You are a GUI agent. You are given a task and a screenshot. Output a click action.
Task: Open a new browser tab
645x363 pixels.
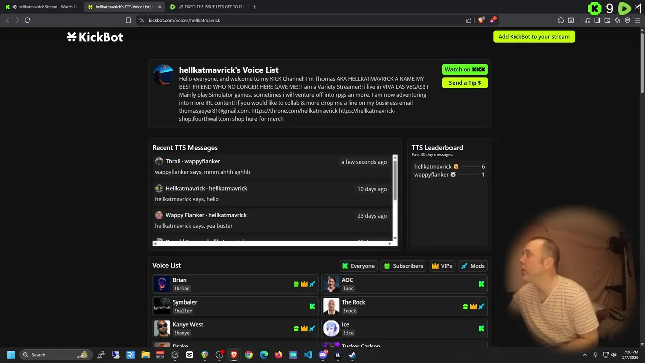pyautogui.click(x=254, y=7)
